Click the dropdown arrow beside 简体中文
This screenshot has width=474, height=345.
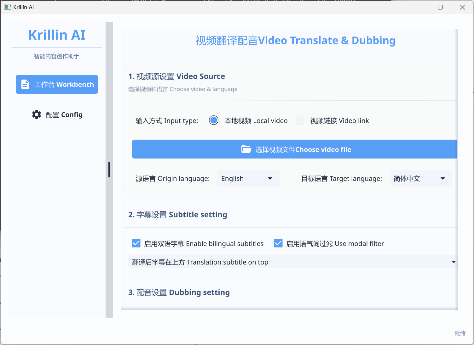(x=442, y=178)
